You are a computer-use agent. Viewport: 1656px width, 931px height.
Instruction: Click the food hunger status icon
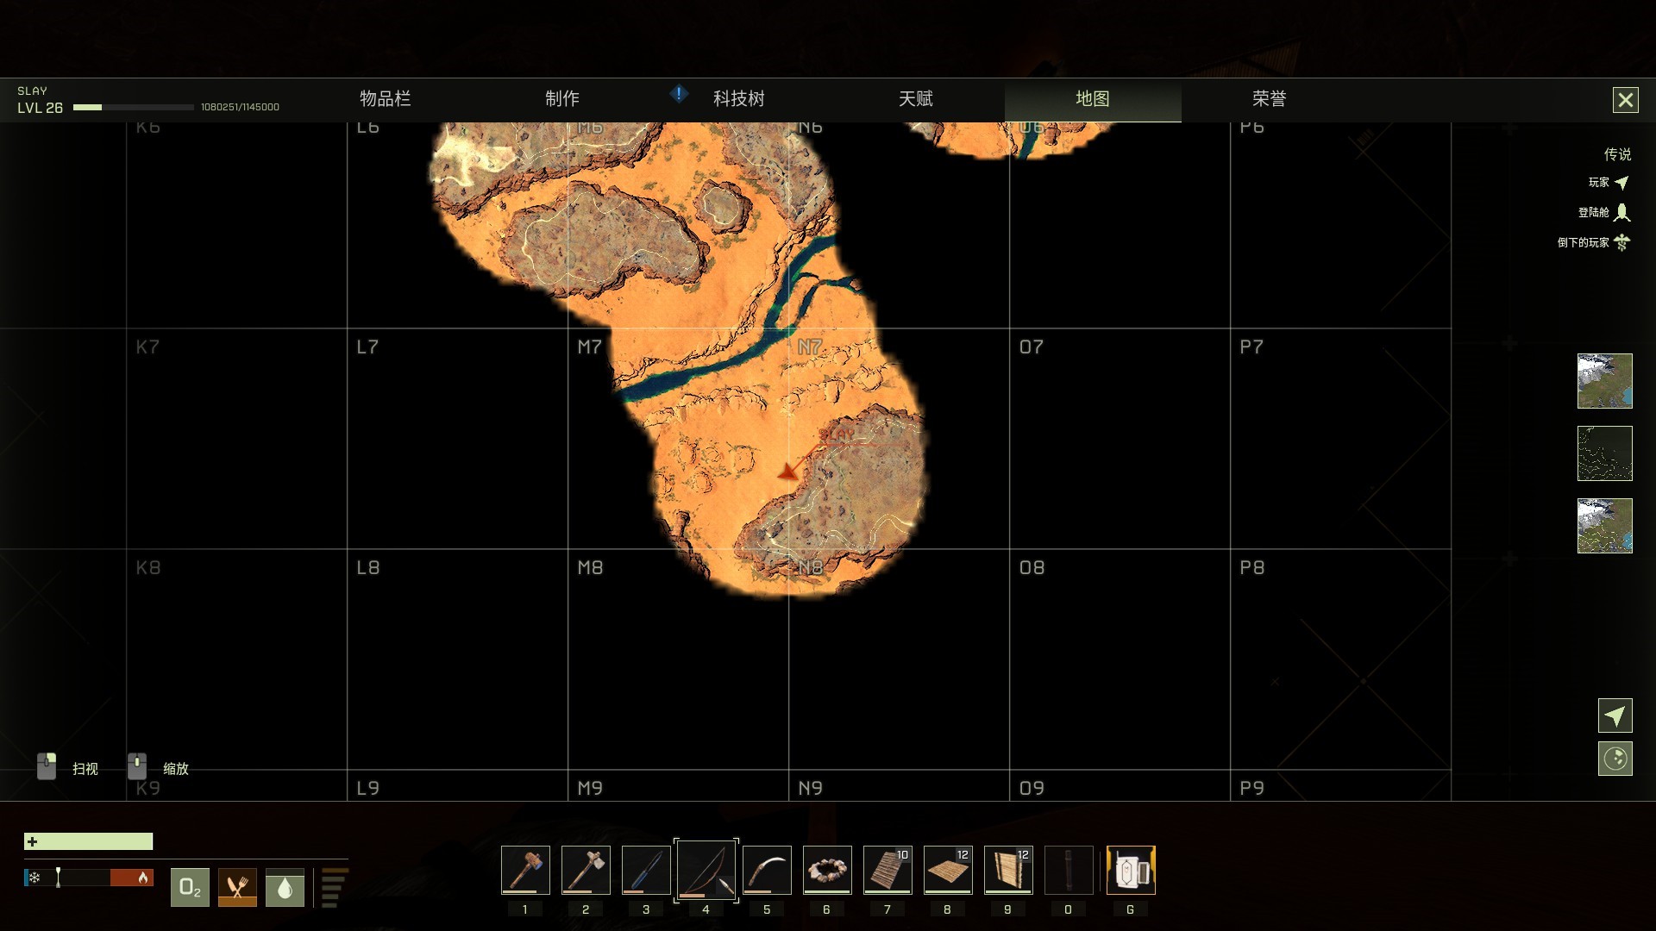[x=237, y=887]
